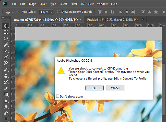Close the autumn-g27d672ba4_1280.jpg tab
The height and width of the screenshot is (122, 166).
[80, 19]
